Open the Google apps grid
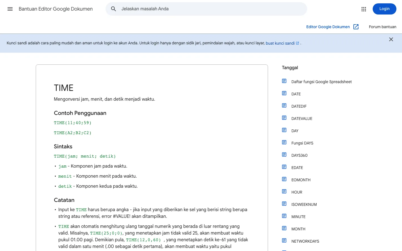402x251 pixels. (363, 9)
